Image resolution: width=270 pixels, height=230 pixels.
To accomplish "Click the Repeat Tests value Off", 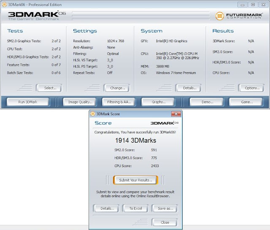I will 110,73.
